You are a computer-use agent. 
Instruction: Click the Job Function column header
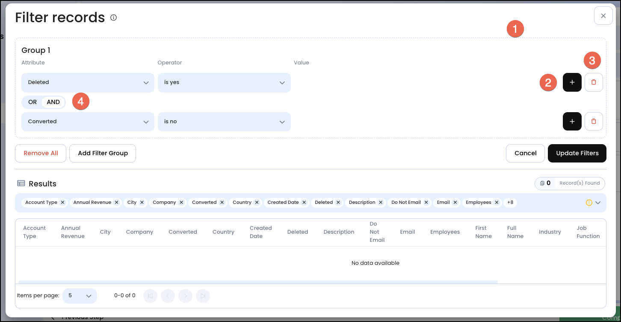588,232
